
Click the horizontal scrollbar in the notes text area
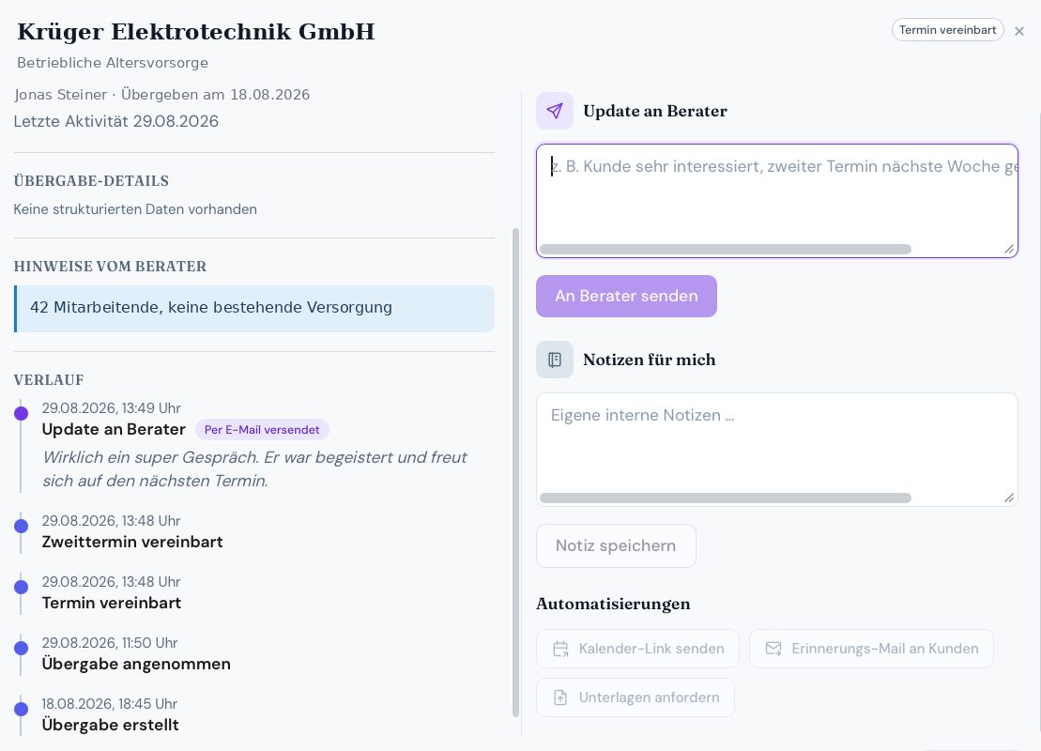[725, 498]
